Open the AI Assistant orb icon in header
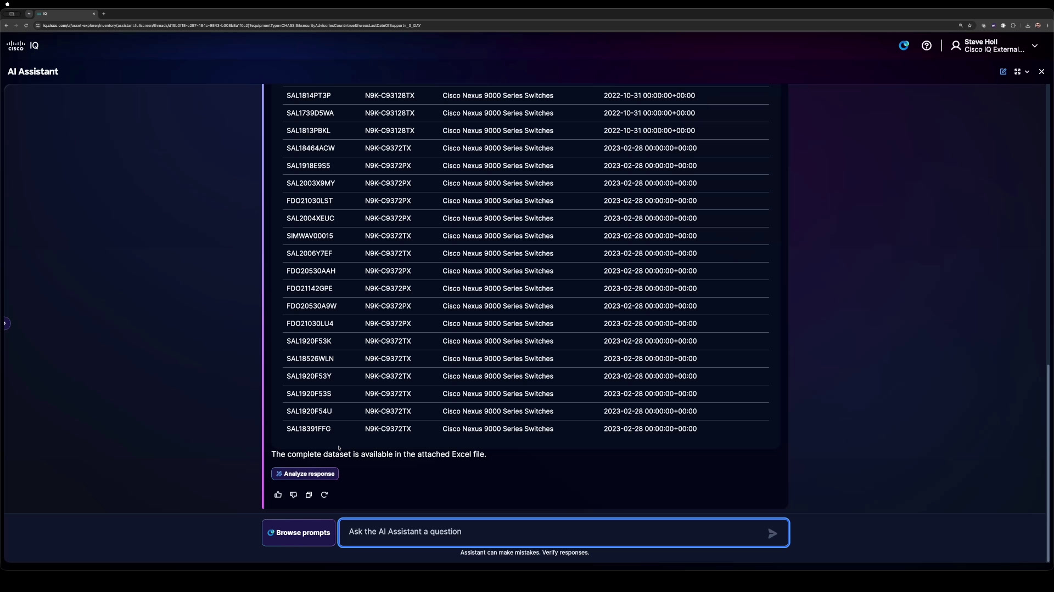Viewport: 1054px width, 592px height. pos(904,45)
